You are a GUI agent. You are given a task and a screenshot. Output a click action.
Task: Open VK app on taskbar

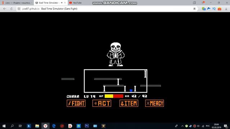[29, 126]
